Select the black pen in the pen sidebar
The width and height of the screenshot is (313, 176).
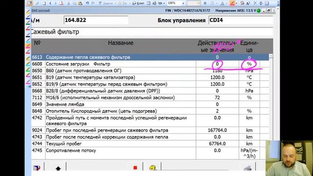tap(28, 35)
